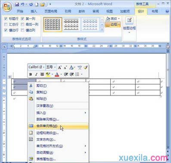Select 布局 table tools tab
Viewport: 171px width, 163px height.
155,11
